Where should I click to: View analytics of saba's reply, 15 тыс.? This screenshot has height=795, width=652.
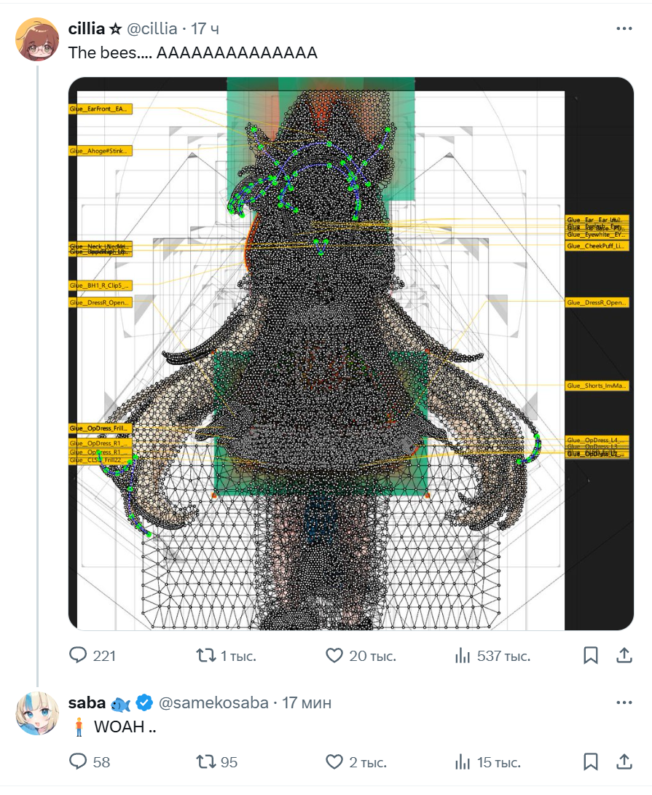tap(488, 761)
